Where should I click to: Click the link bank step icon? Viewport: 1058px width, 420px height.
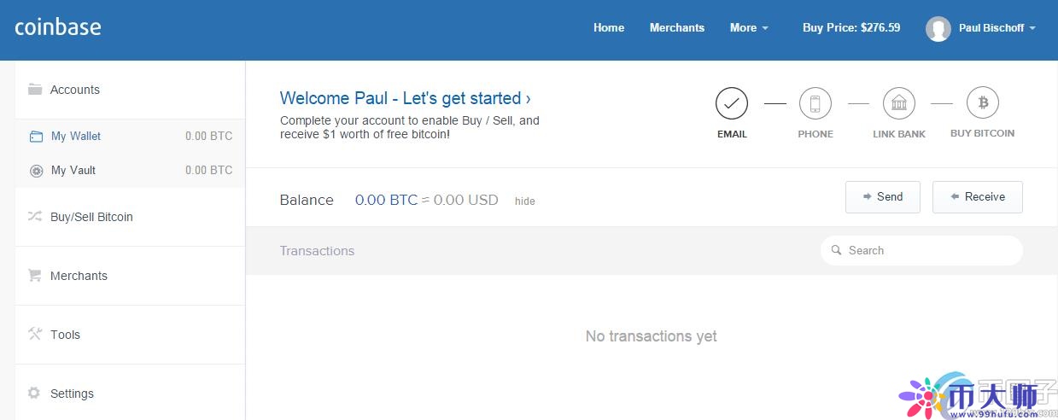tap(898, 103)
